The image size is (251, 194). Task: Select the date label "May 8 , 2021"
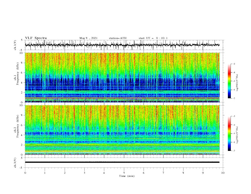(x=88, y=38)
